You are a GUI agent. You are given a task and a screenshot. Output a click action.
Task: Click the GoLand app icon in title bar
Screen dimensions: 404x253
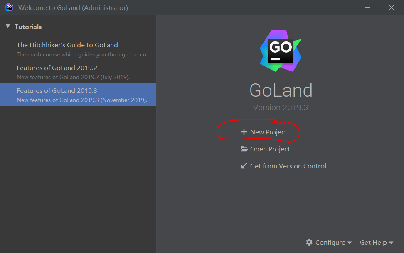coord(9,7)
